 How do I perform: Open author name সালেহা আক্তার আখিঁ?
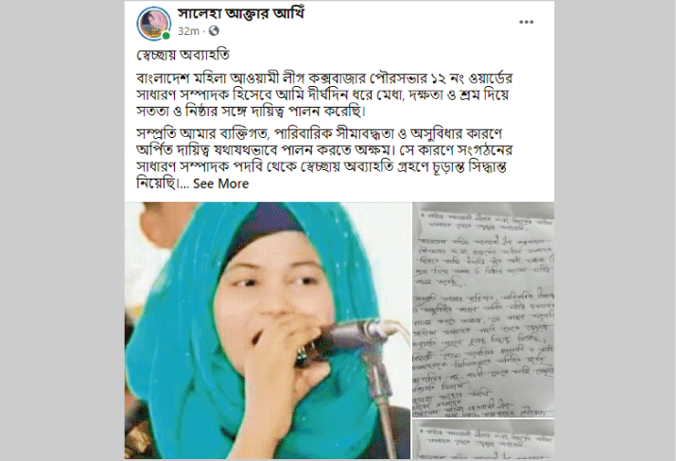pyautogui.click(x=241, y=14)
